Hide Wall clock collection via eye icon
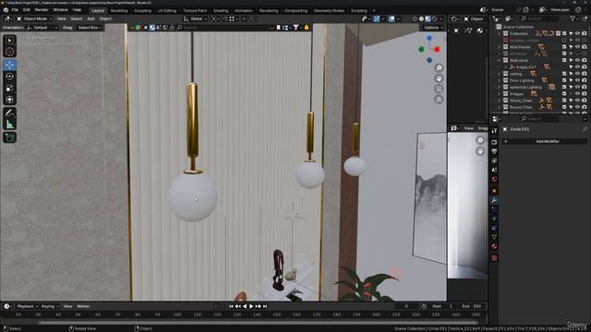 [577, 60]
